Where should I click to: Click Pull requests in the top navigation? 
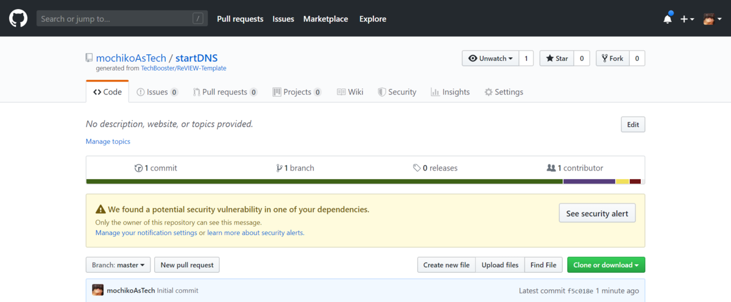(x=240, y=19)
